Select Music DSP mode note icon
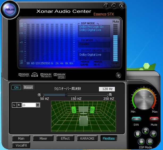The width and height of the screenshot is (163, 150). pos(145,131)
